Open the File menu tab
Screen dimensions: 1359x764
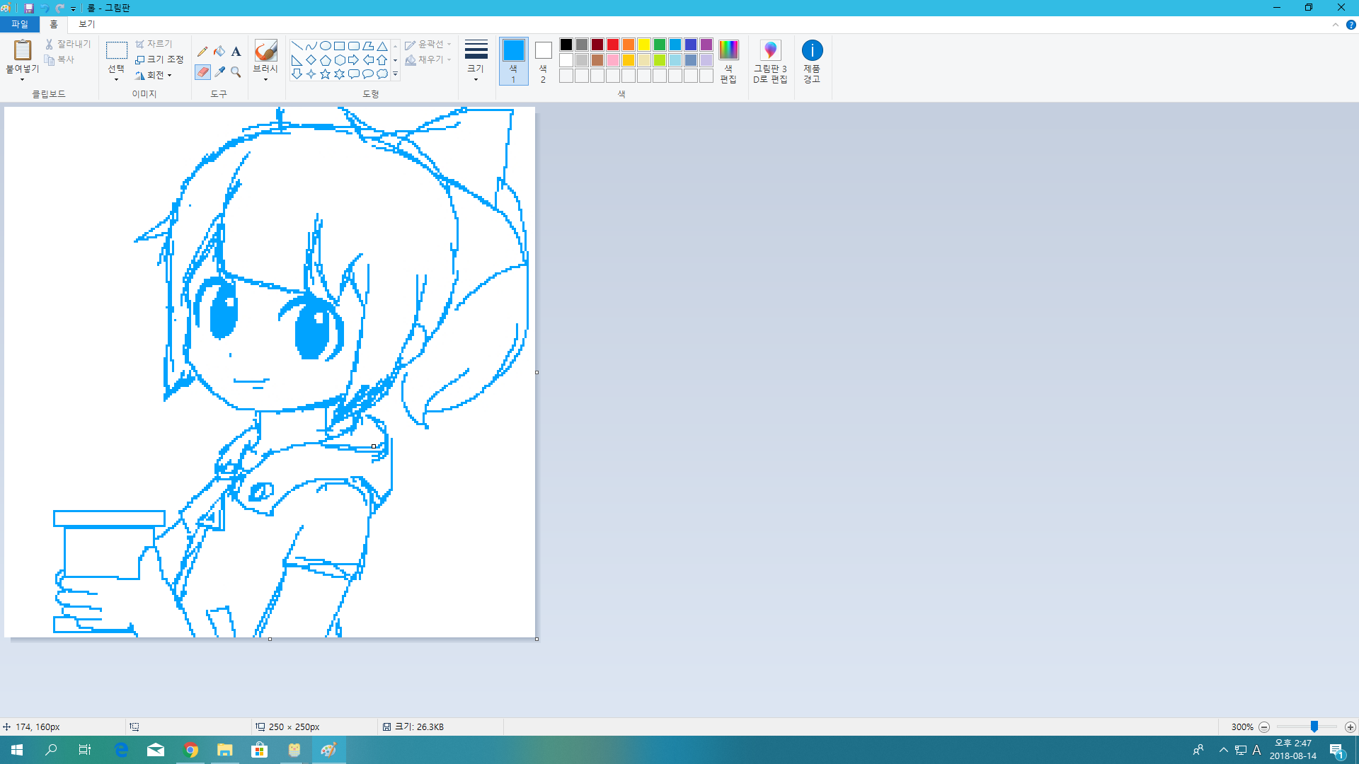[x=20, y=24]
